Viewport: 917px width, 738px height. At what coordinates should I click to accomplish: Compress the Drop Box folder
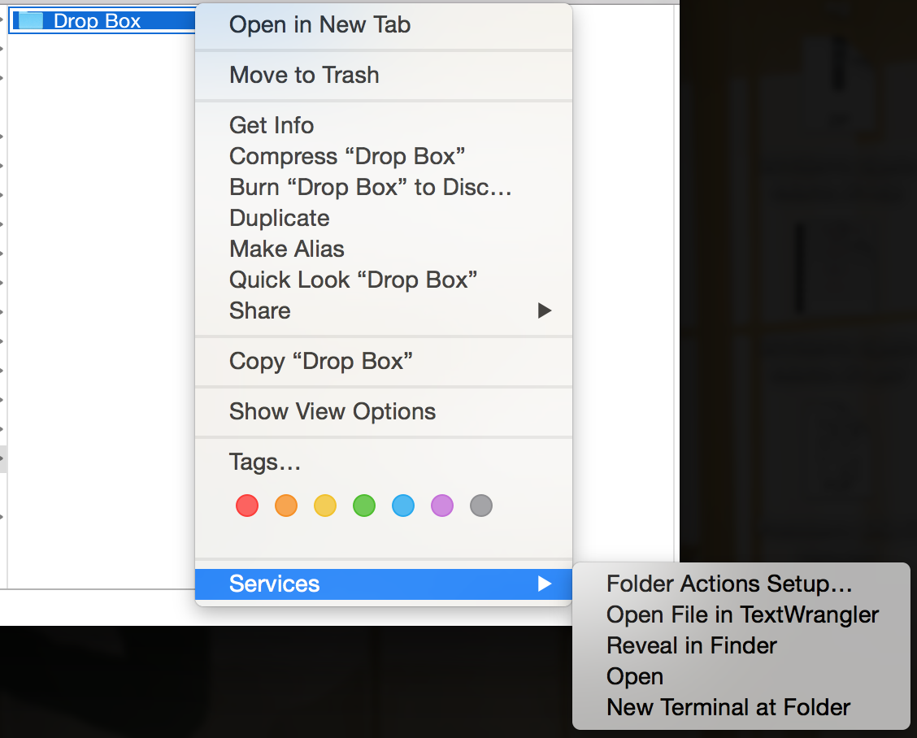pyautogui.click(x=347, y=157)
